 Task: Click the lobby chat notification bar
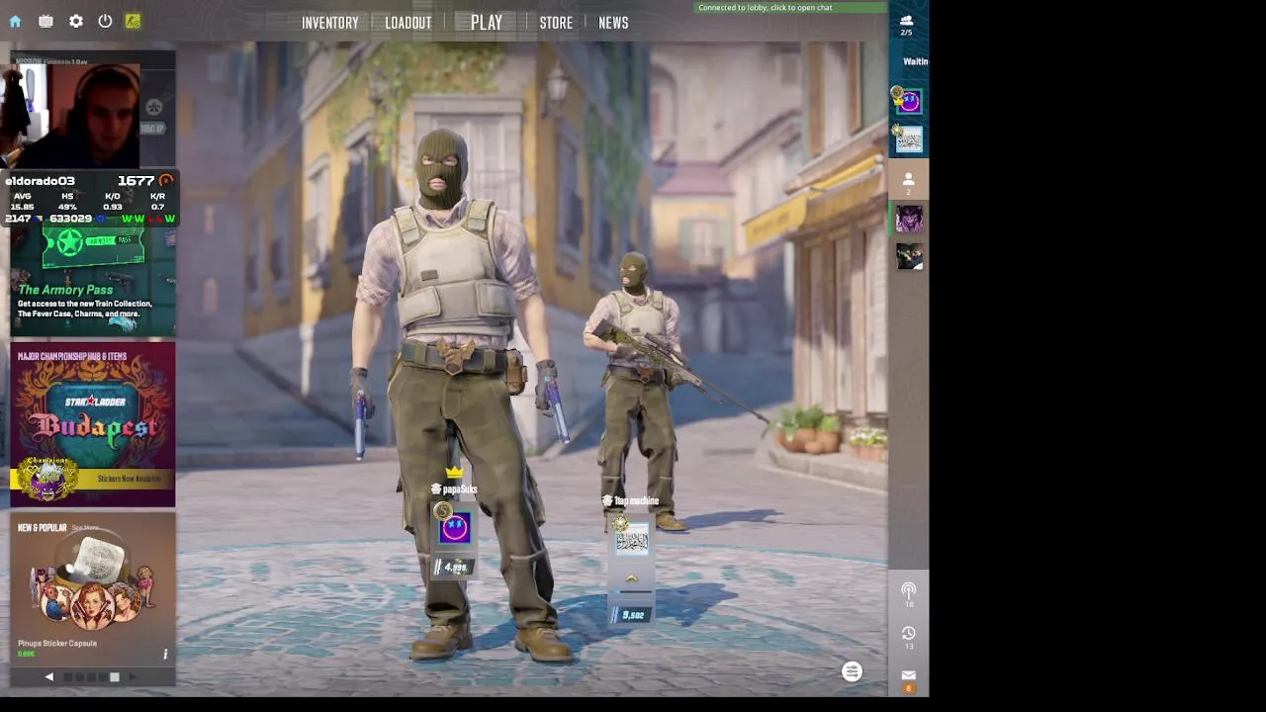[791, 8]
